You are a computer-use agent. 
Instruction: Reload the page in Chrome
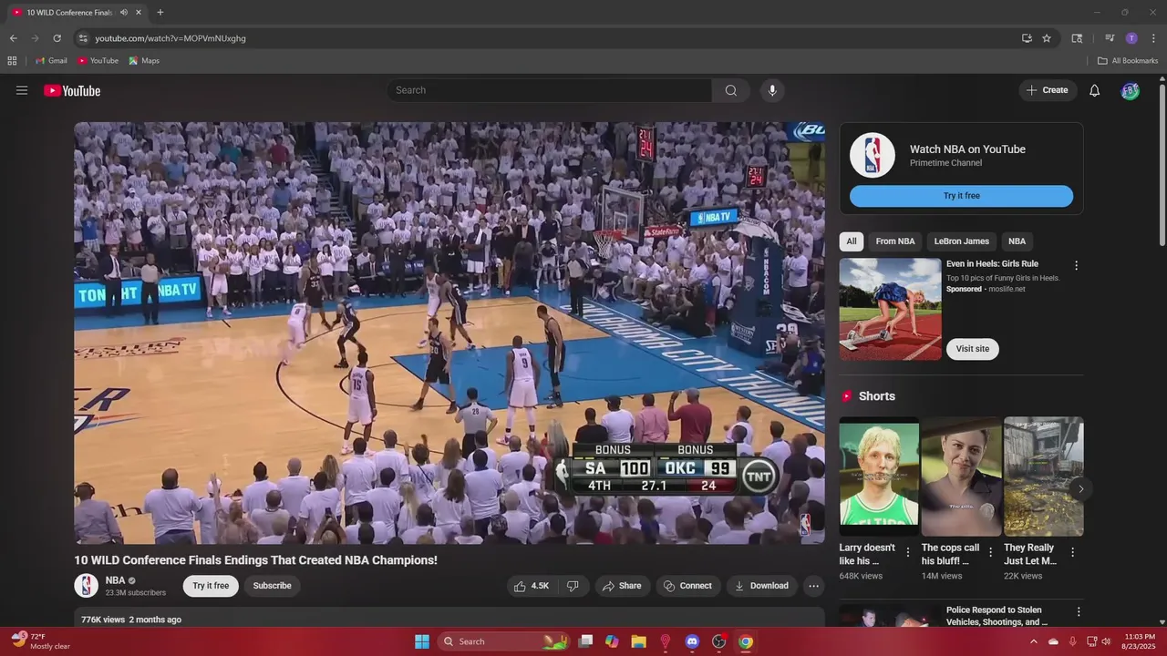57,38
